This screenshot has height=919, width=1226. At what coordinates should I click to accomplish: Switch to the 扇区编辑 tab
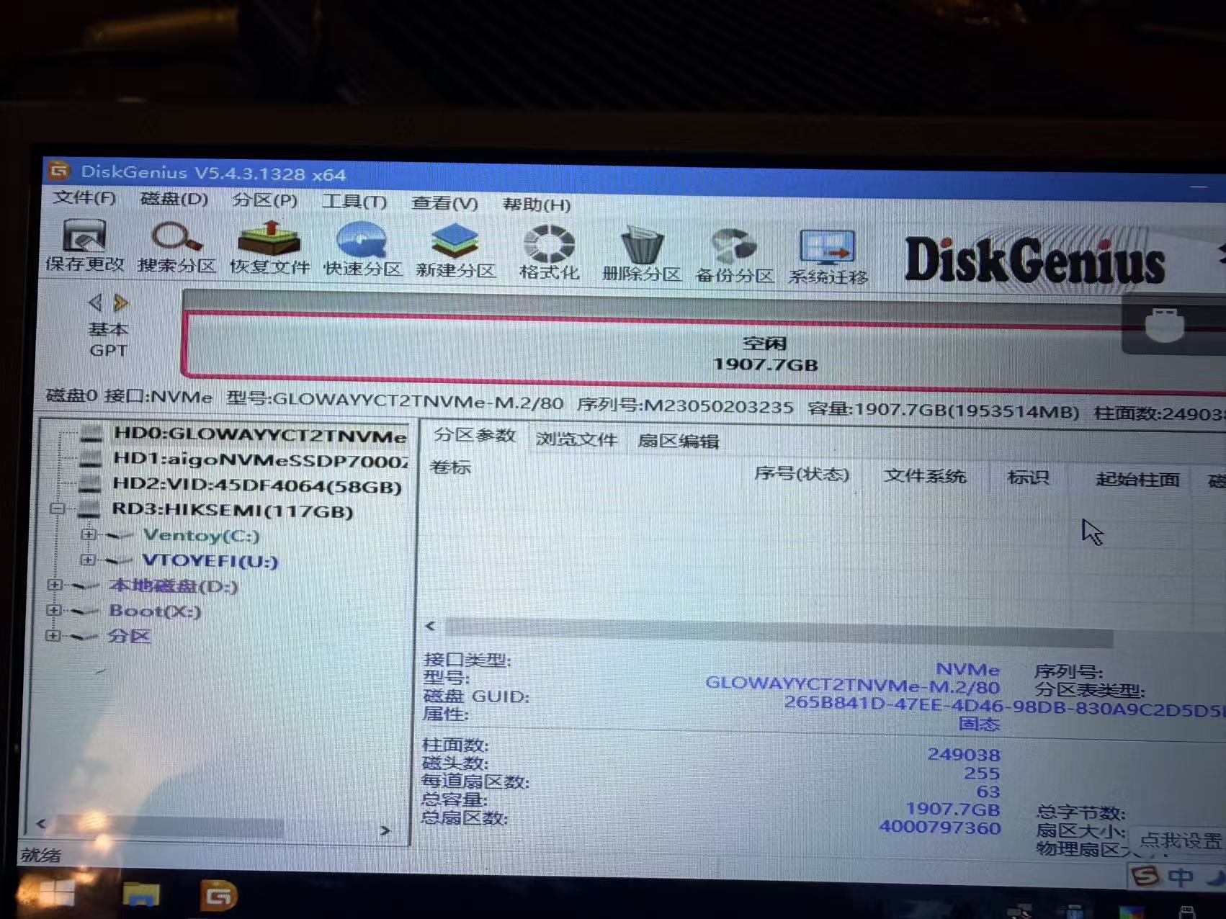(x=678, y=441)
